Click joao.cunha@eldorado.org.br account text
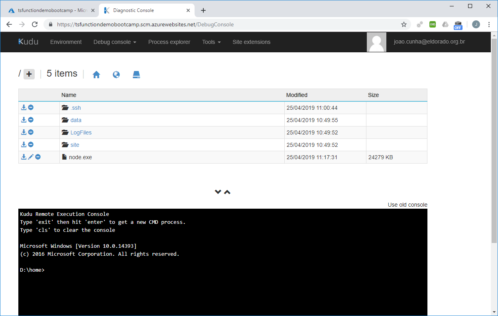The image size is (498, 316). [x=429, y=41]
